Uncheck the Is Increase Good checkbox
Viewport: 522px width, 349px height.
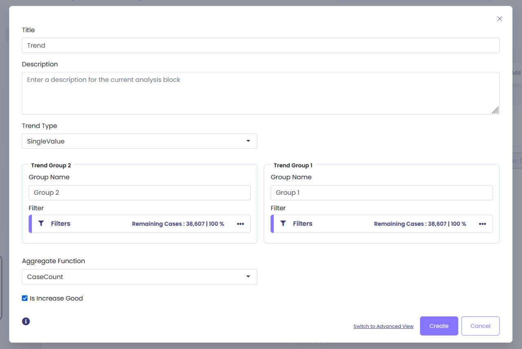click(25, 298)
